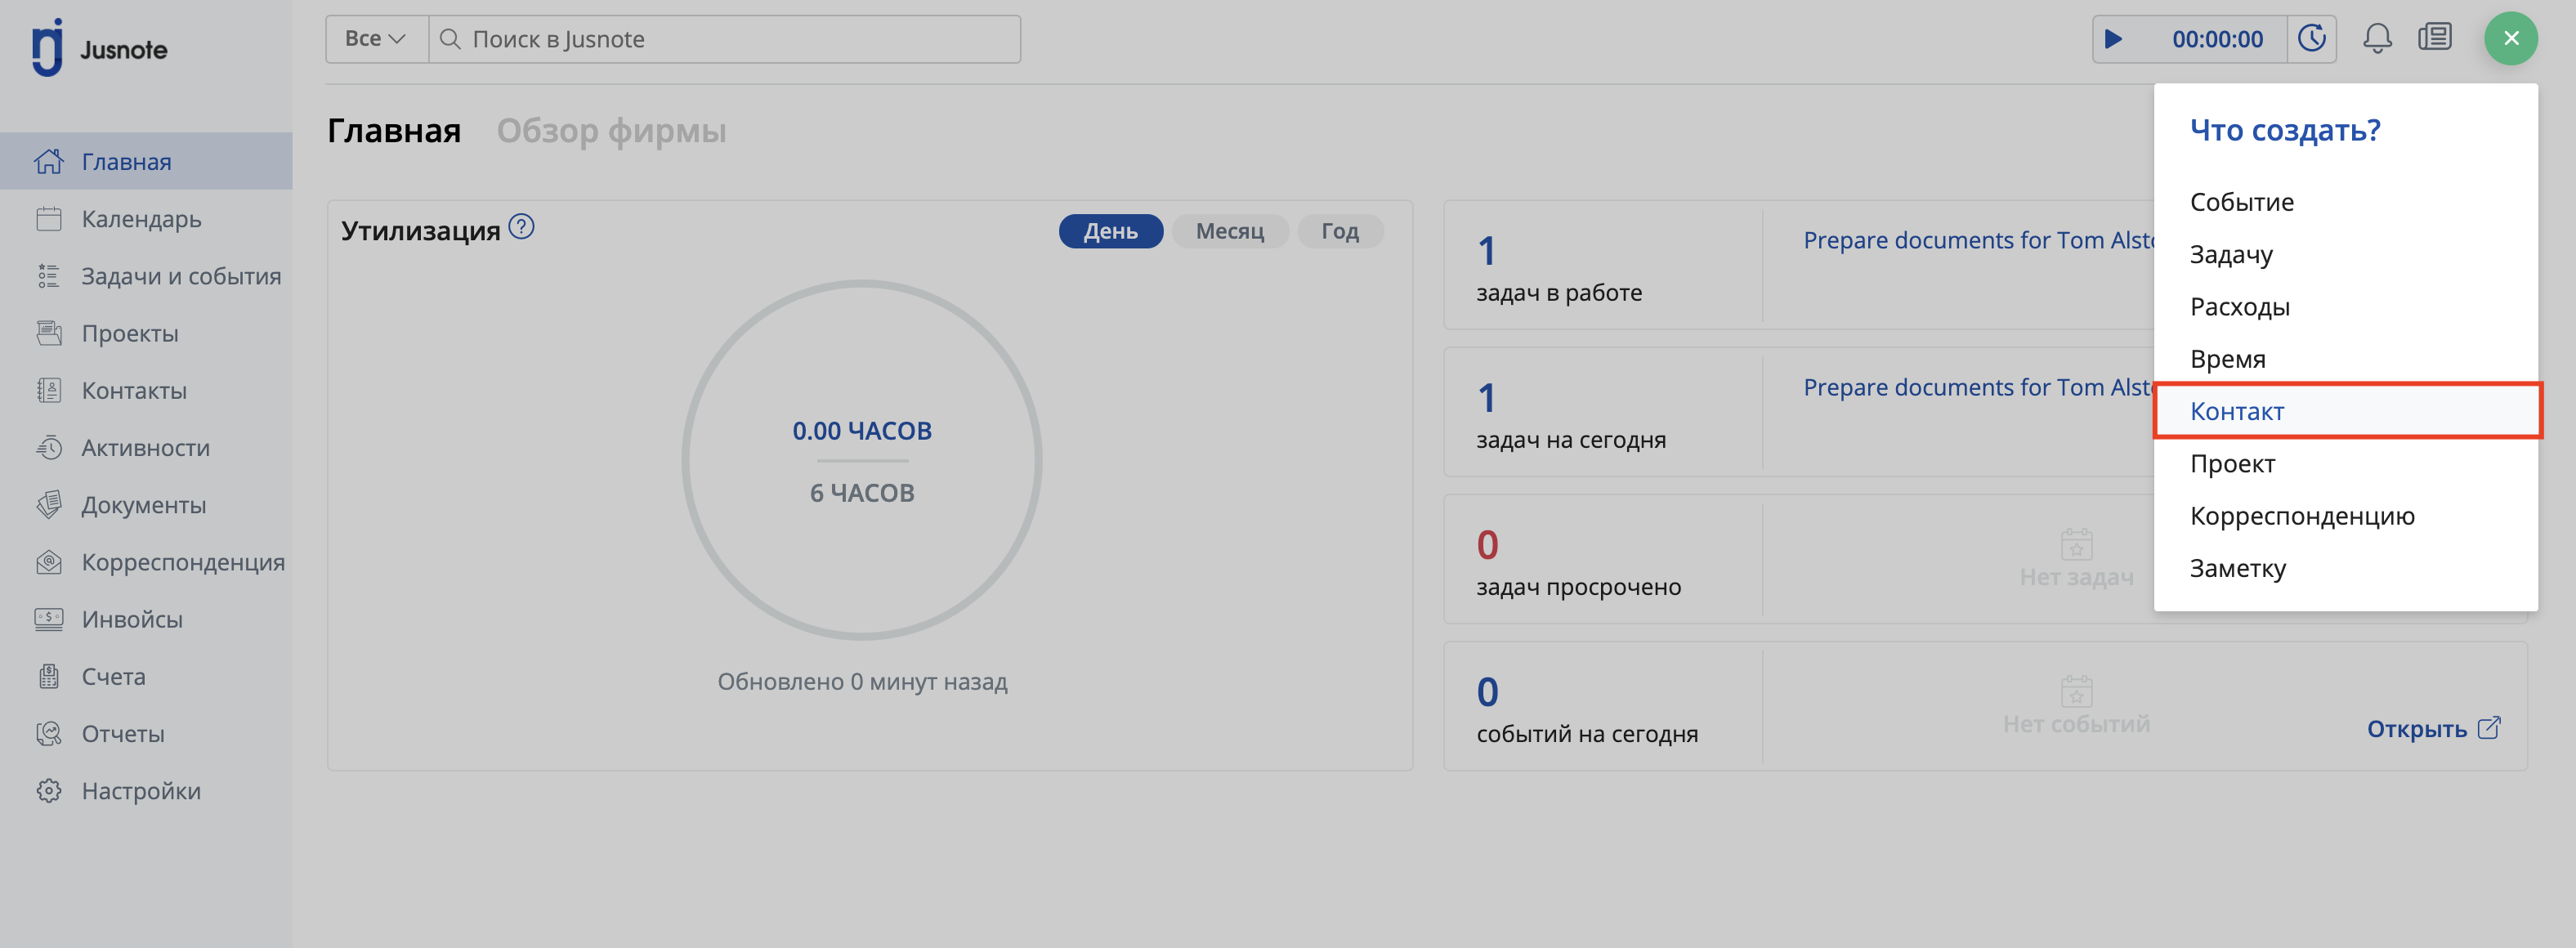Open Calendar from sidebar

[141, 219]
